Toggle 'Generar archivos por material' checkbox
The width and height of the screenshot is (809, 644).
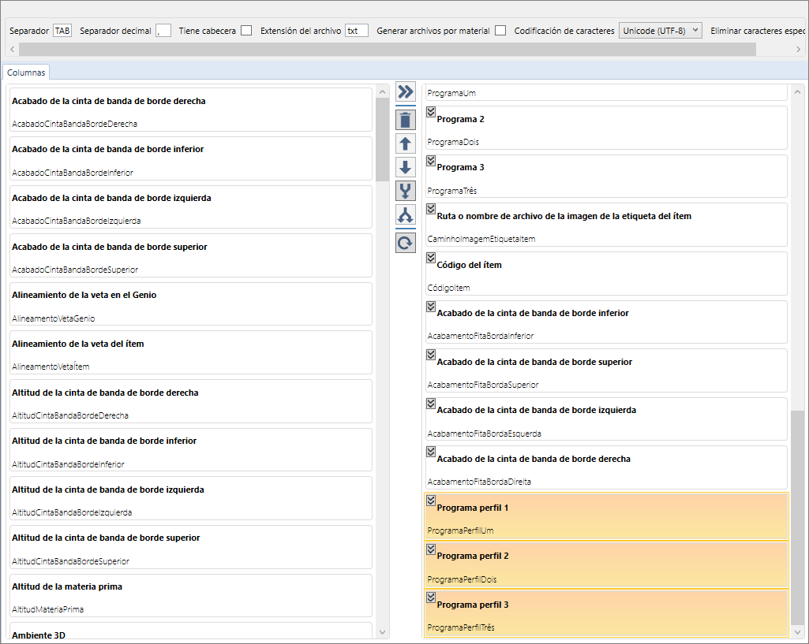click(x=500, y=31)
